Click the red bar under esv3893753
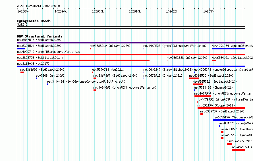 (83, 60)
